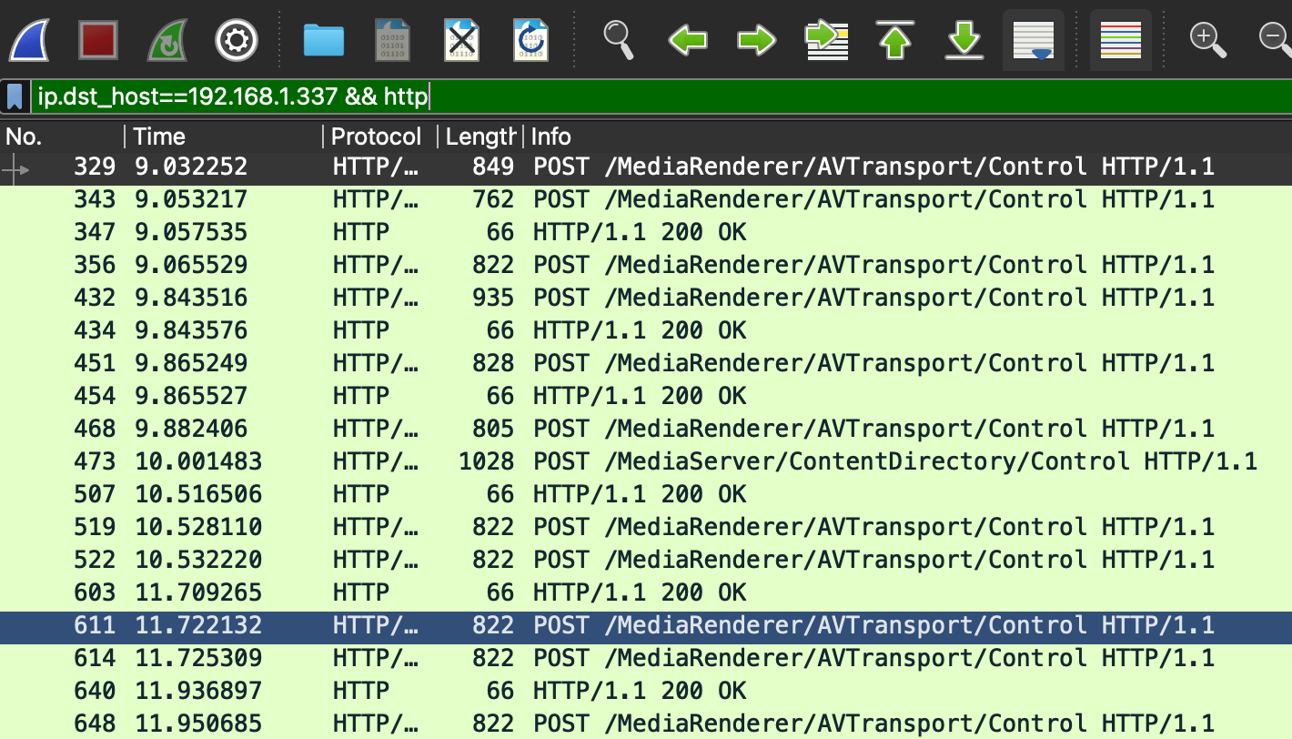Reload this capture file
The width and height of the screenshot is (1292, 739).
(530, 40)
